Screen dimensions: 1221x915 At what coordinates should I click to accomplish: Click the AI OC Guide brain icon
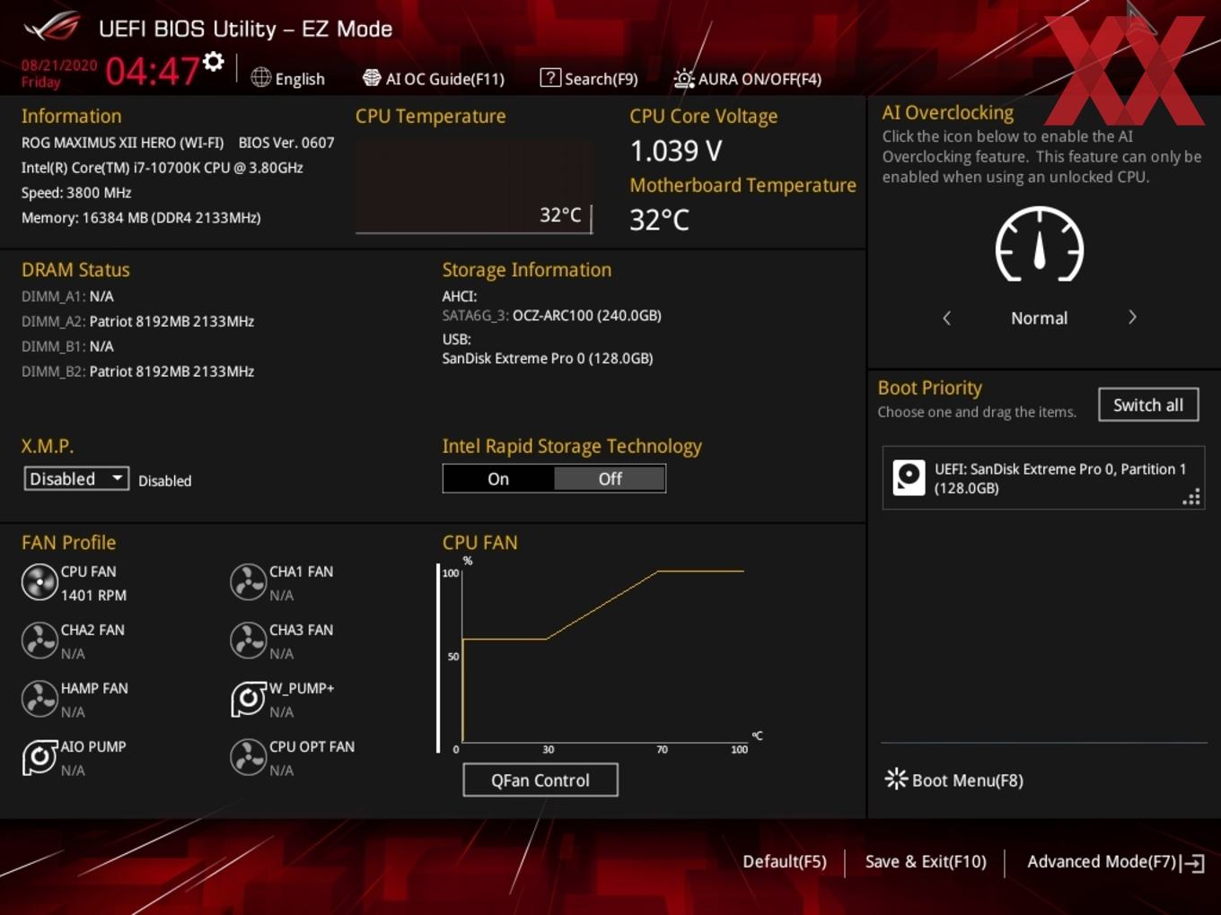click(372, 78)
